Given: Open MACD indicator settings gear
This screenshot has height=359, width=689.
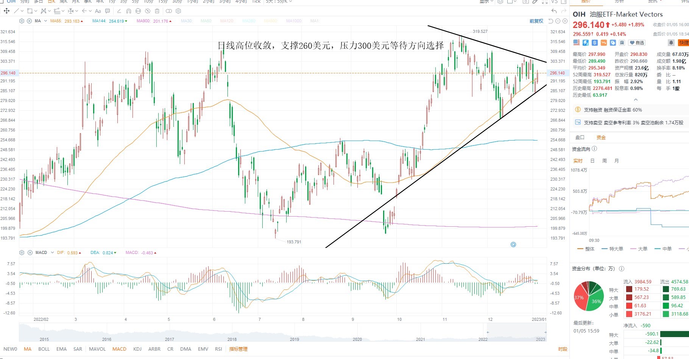Looking at the screenshot, I should click(x=22, y=252).
